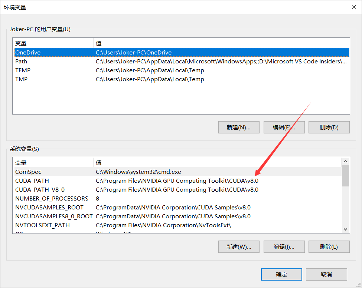Click value C:\Windows\system32\cmd.exe
This screenshot has width=362, height=288.
click(138, 172)
